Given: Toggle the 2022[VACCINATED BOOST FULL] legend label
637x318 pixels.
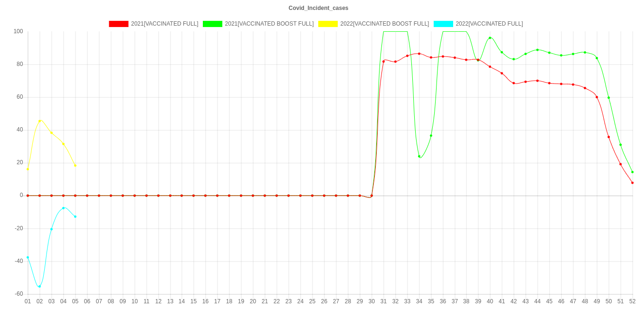Looking at the screenshot, I should 384,24.
